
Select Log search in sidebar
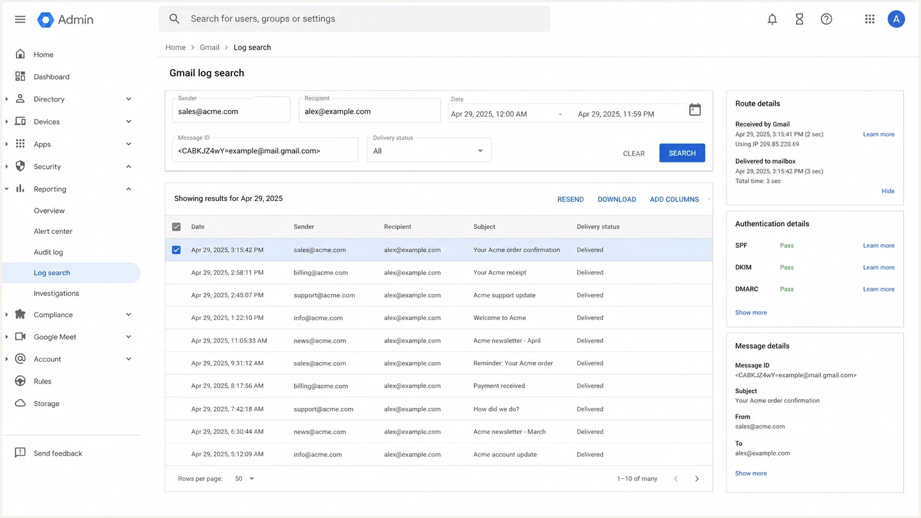coord(71,273)
